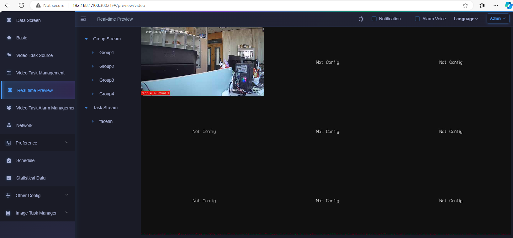Click the Network sidebar icon

9,125
